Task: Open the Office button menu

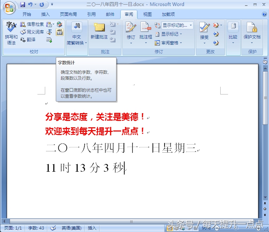Action: [10, 8]
